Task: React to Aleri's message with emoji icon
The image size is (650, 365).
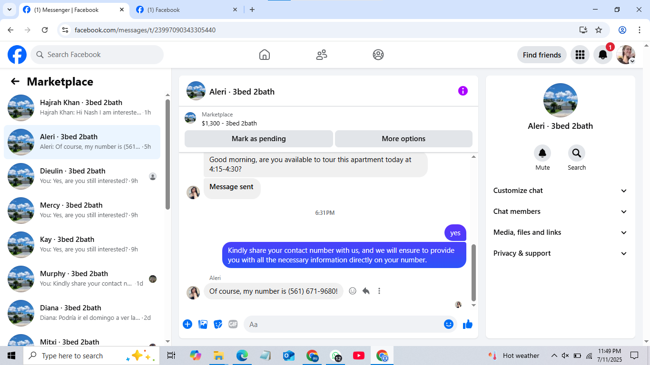Action: tap(353, 291)
